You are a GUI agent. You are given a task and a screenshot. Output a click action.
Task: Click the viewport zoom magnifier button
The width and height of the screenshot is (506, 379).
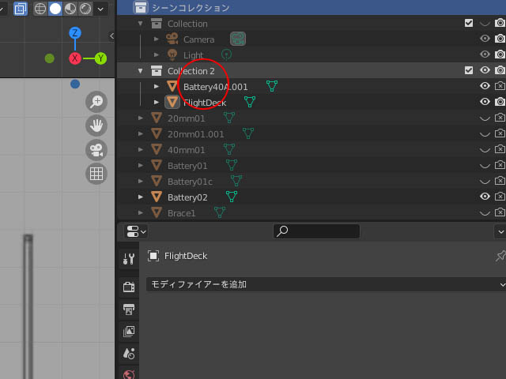point(96,102)
